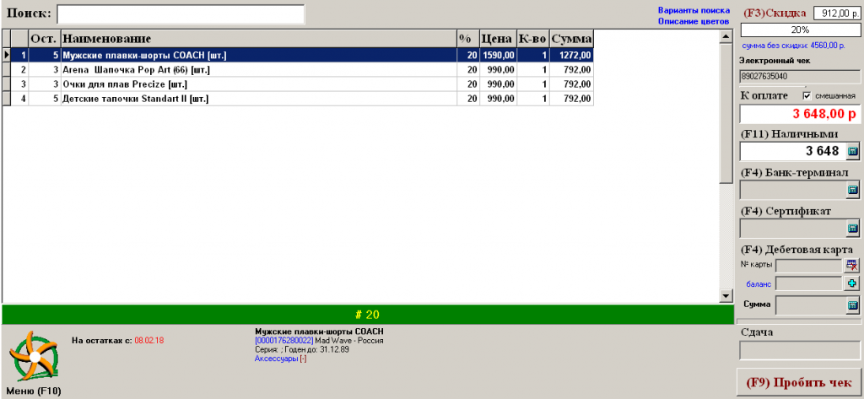This screenshot has height=399, width=864.
Task: Click the Сертификат amount field
Action: (x=792, y=228)
